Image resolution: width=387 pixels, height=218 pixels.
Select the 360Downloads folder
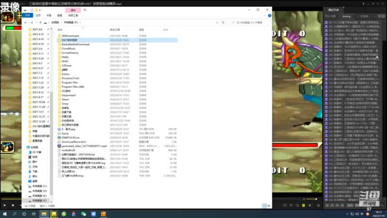point(70,36)
